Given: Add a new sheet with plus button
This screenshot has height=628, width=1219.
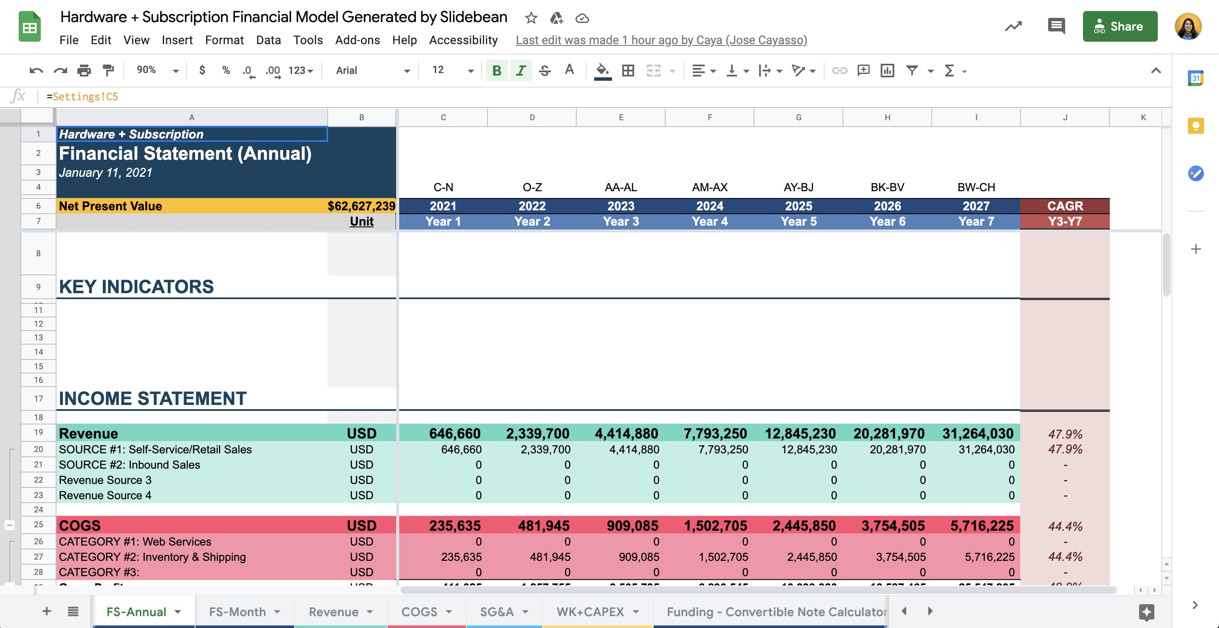Looking at the screenshot, I should coord(47,611).
